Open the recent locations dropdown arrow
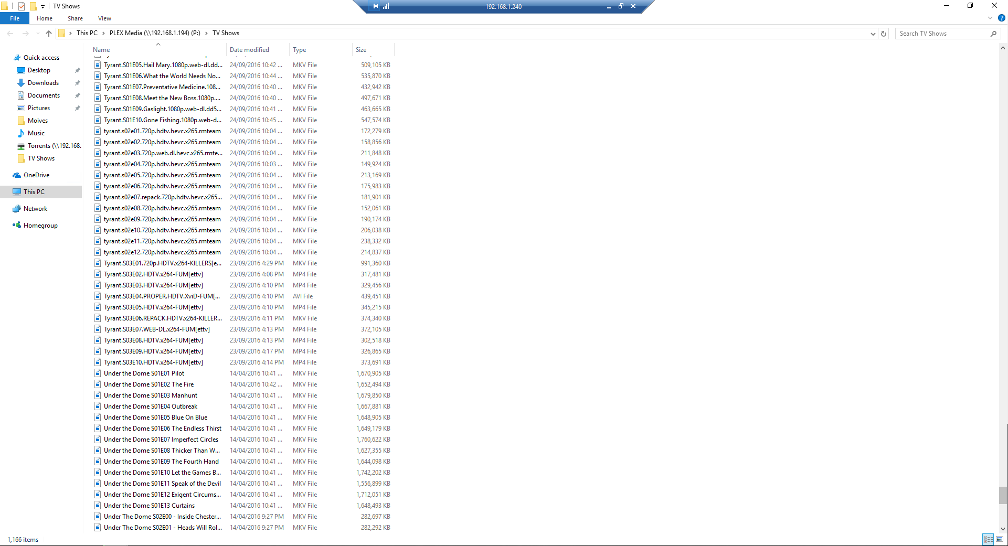The height and width of the screenshot is (546, 1008). (x=38, y=34)
